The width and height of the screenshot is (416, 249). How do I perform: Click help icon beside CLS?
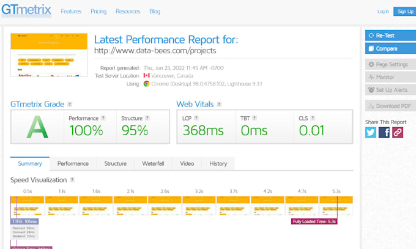click(x=313, y=118)
